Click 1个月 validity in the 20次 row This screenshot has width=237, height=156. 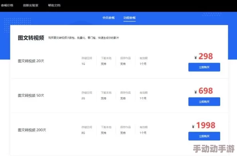coord(143,64)
